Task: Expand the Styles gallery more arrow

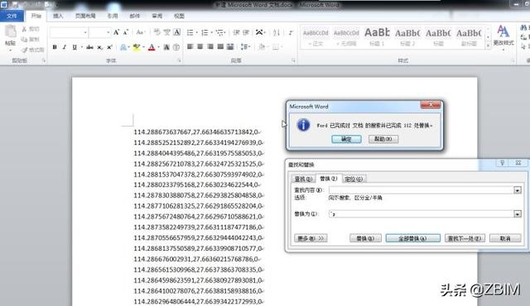Action: pos(488,45)
